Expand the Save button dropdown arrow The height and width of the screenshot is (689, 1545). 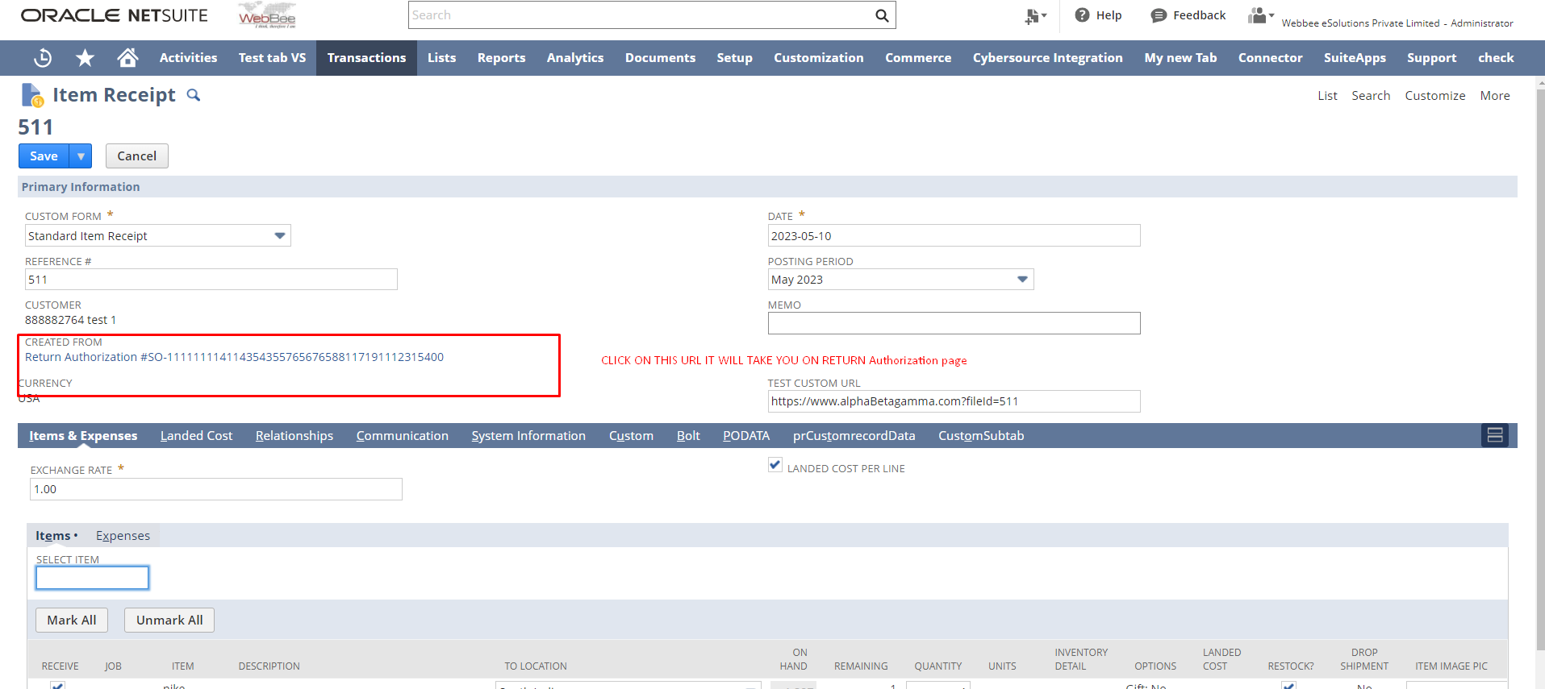coord(81,156)
